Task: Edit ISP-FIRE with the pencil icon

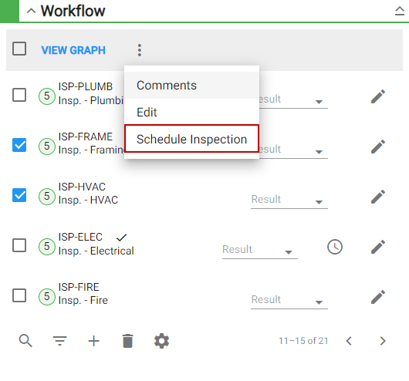Action: tap(378, 297)
